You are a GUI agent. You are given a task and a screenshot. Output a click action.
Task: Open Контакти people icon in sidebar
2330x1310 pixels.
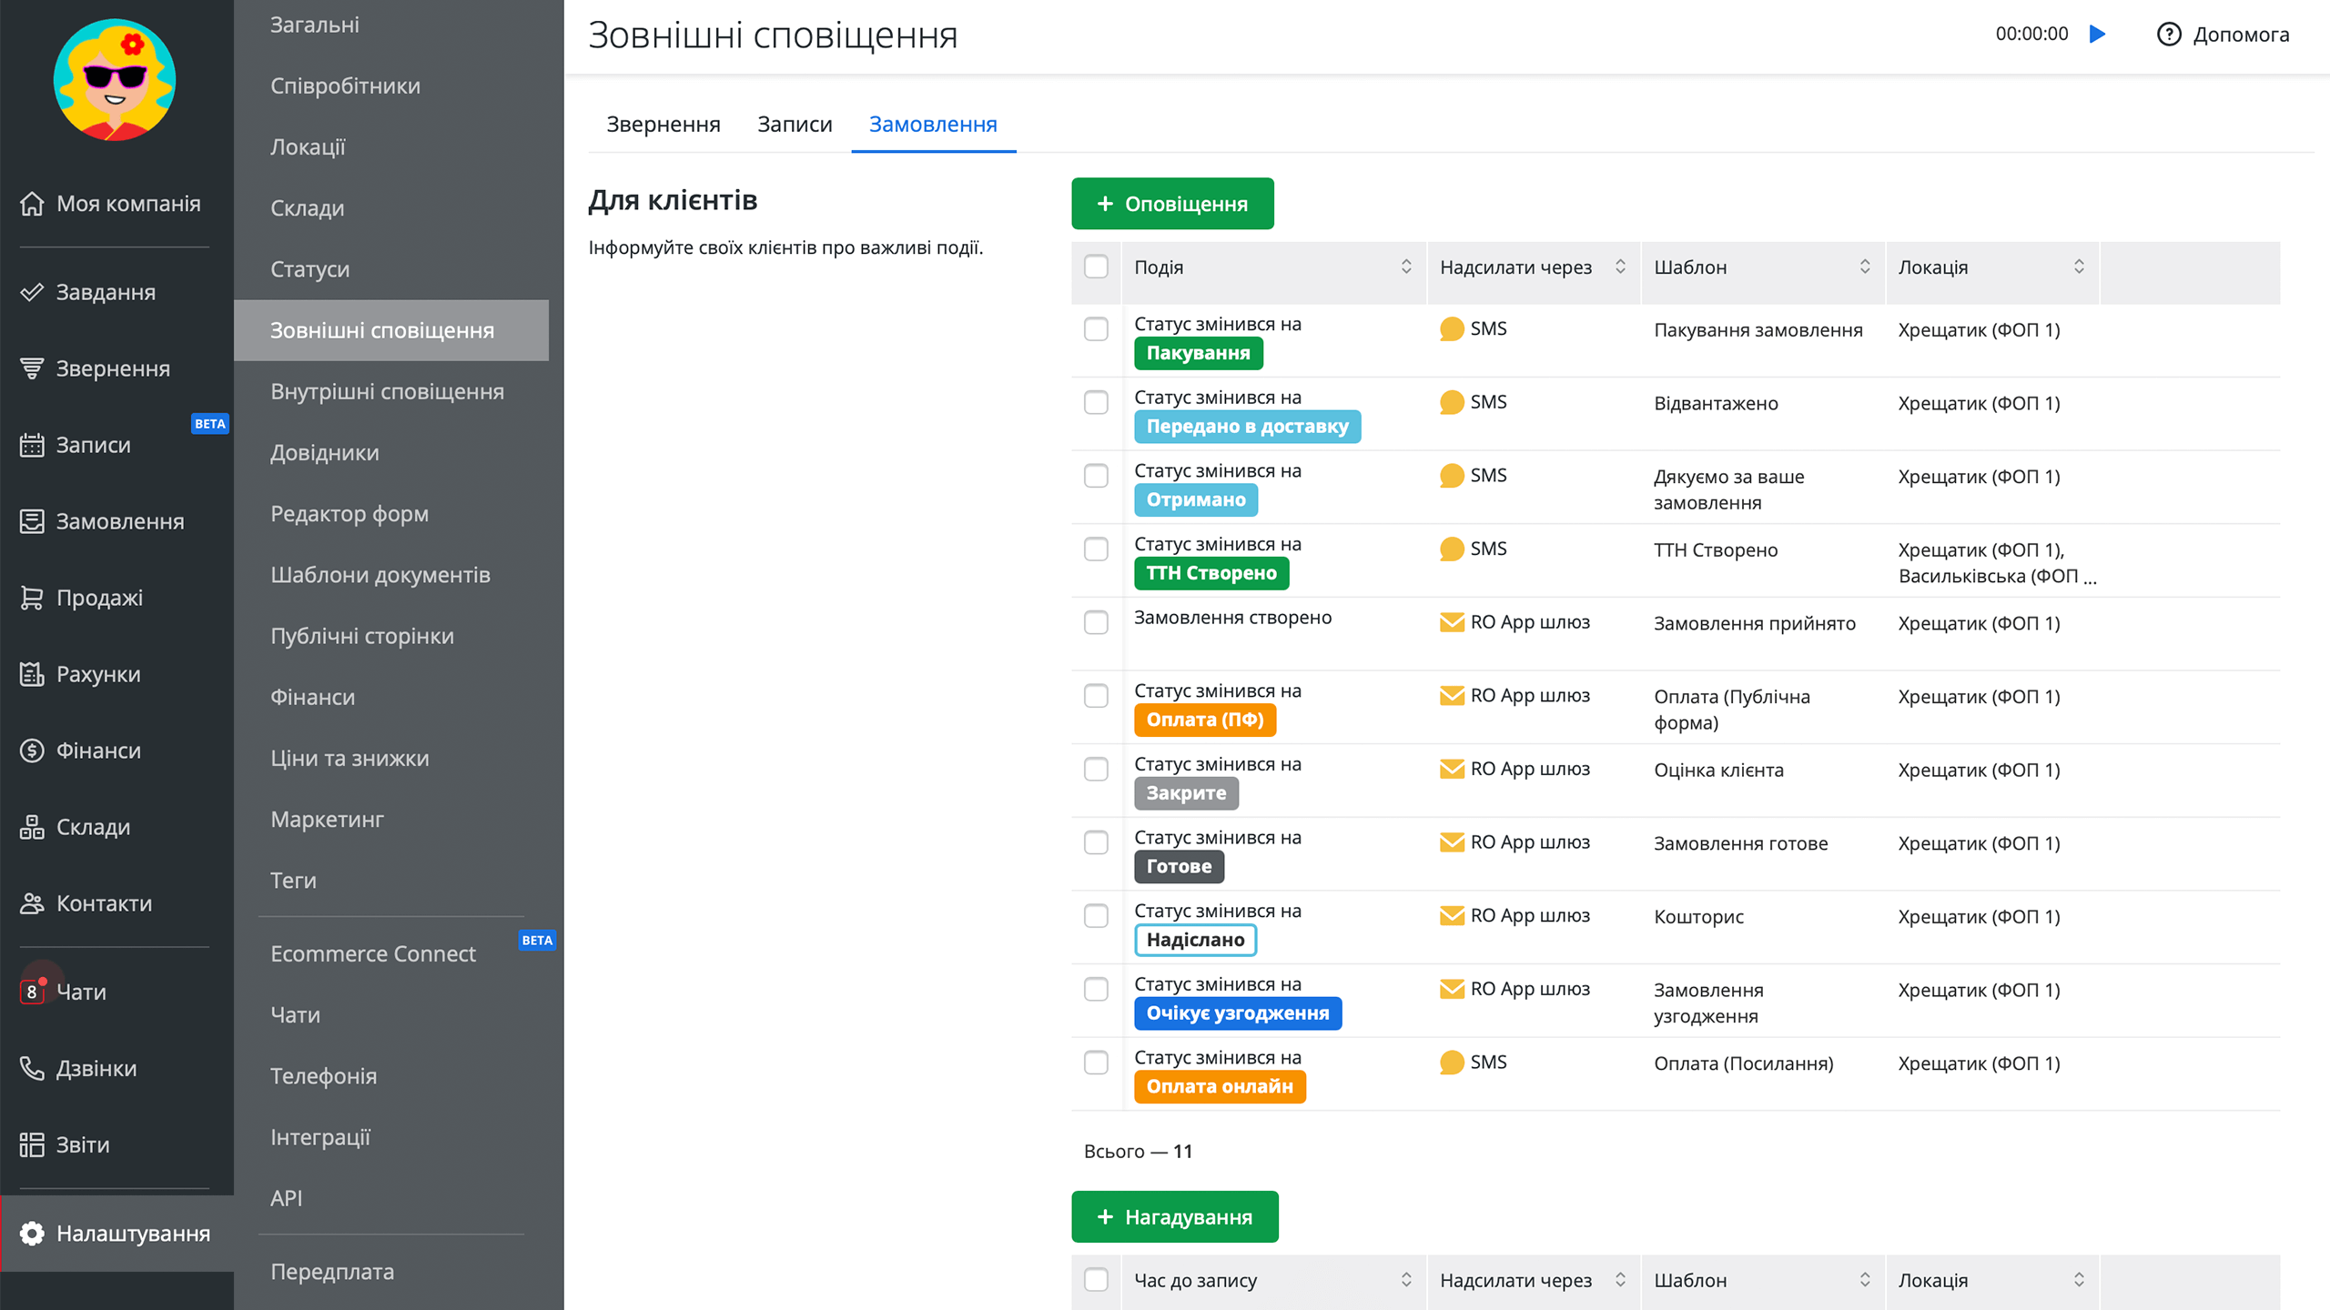click(x=32, y=903)
